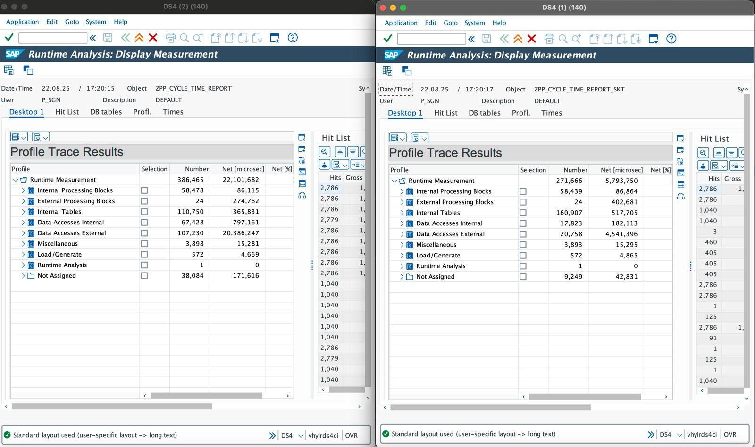This screenshot has width=755, height=447.
Task: Click inside the command field input box
Action: point(52,38)
